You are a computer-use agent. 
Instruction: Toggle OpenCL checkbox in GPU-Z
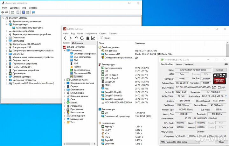coord(177,136)
